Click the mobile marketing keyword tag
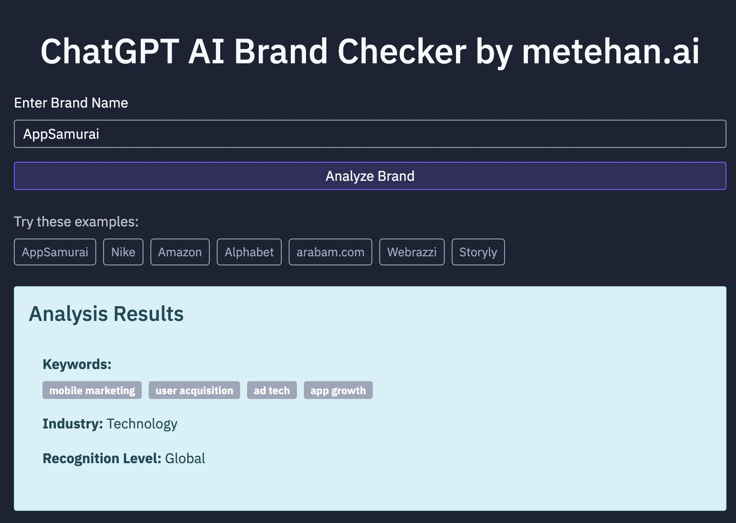 click(92, 390)
